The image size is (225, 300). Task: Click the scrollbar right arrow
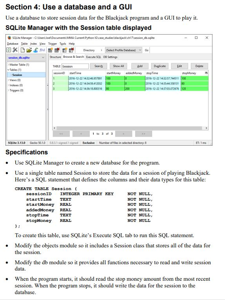206,128
